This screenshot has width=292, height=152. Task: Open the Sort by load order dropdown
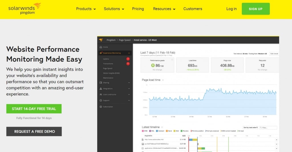[x=250, y=127]
